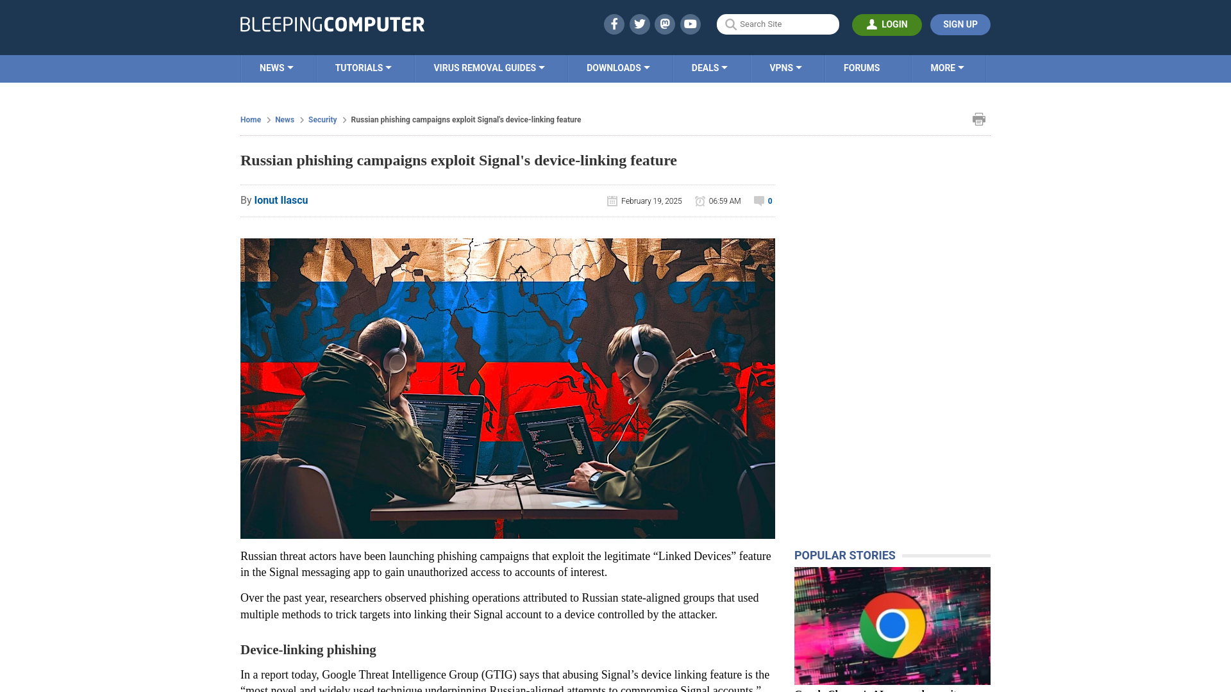Click the SIGN UP button
Viewport: 1231px width, 692px height.
pos(960,24)
